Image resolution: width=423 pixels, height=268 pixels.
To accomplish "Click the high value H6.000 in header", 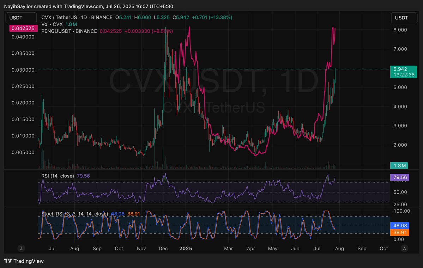I will (x=143, y=17).
